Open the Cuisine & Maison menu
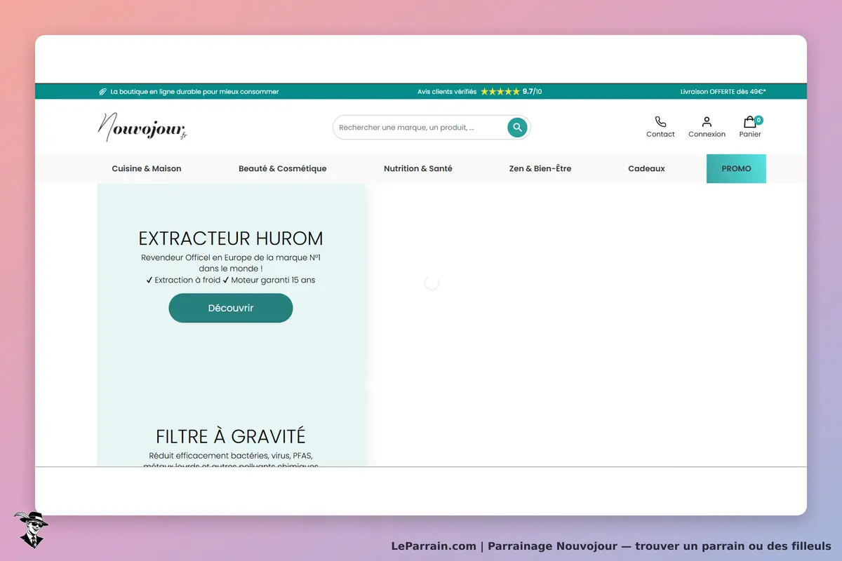 pyautogui.click(x=147, y=168)
